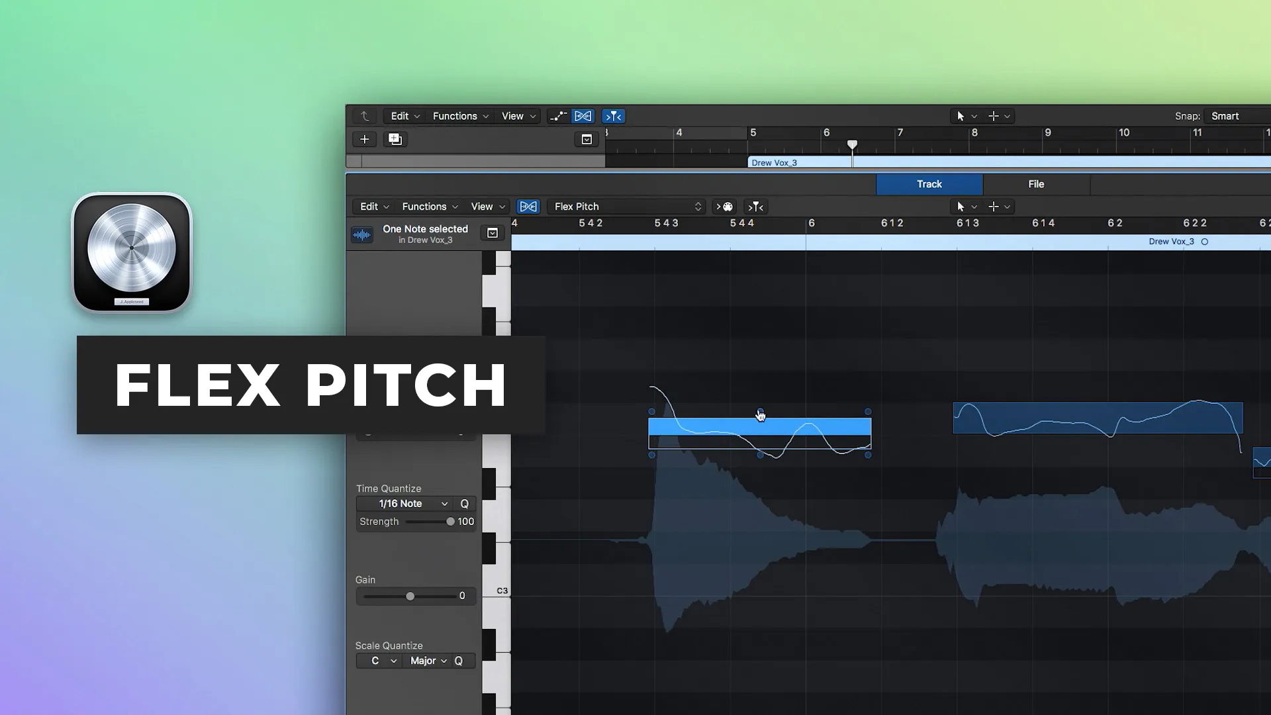Open the Functions menu in tracks toolbar
The width and height of the screenshot is (1271, 715).
point(460,116)
